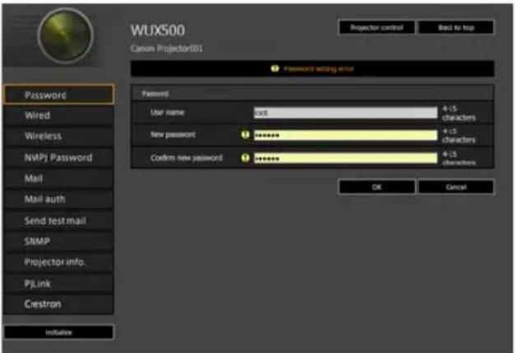Select the PJLink menu item
Screen dimensions: 515x353
coord(58,283)
